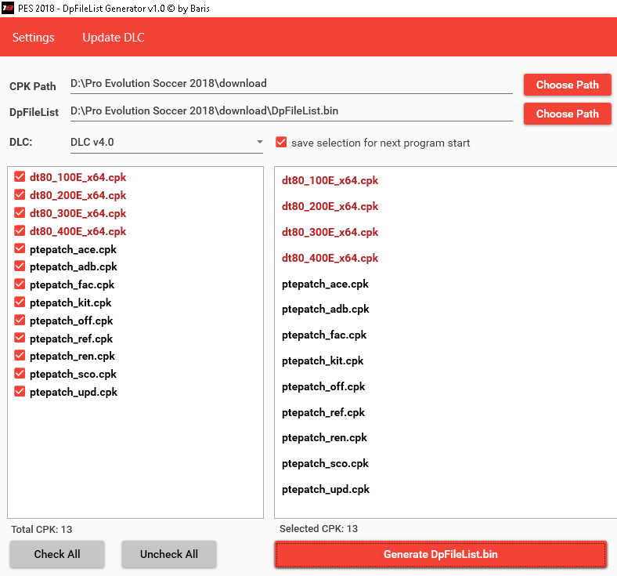Focus the CPK Path input field
Screen dimensions: 617x576
(x=291, y=84)
